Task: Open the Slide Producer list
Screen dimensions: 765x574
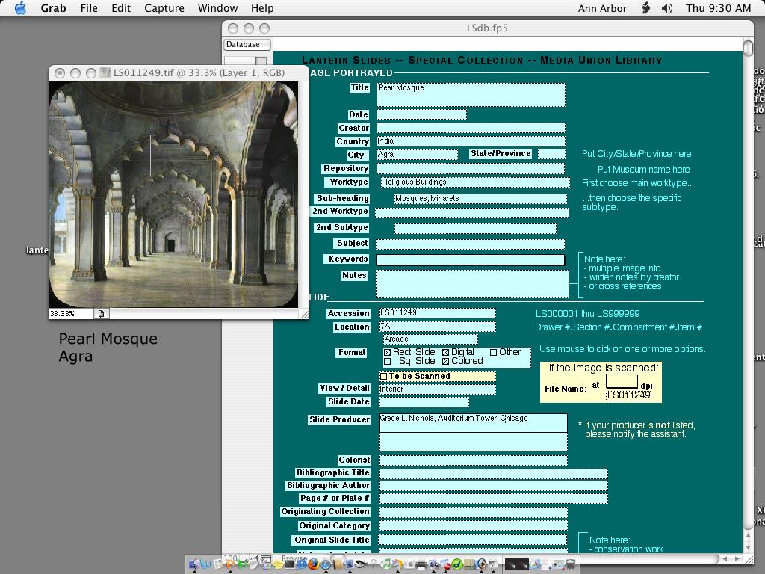Action: coord(473,423)
